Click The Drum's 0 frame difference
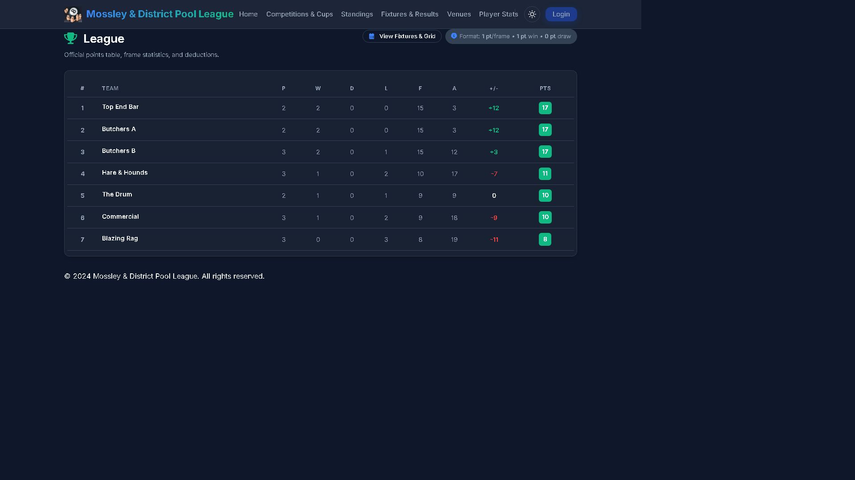The image size is (855, 480). pos(494,196)
